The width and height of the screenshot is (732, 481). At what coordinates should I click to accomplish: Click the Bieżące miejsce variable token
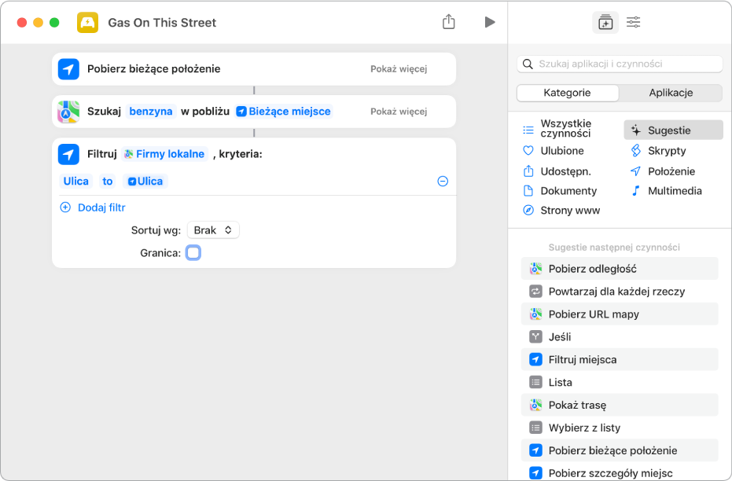point(284,112)
